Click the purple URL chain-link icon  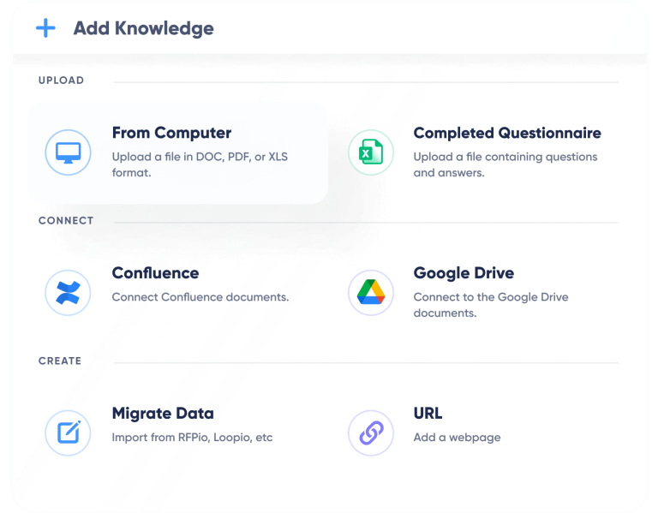click(370, 432)
